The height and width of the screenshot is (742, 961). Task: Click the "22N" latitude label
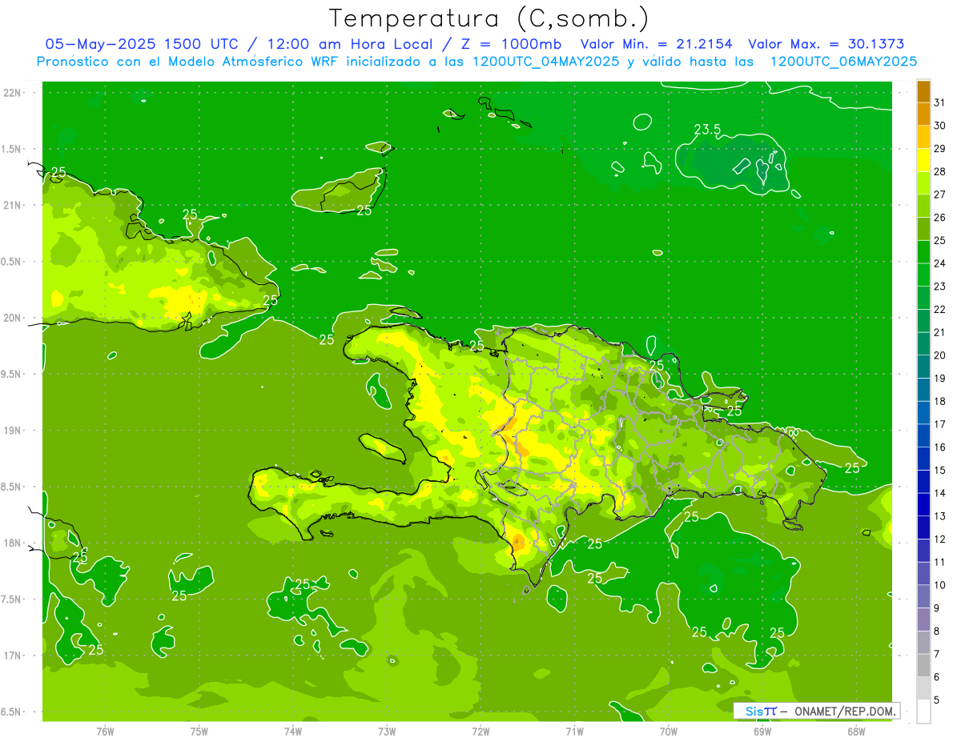click(x=14, y=92)
